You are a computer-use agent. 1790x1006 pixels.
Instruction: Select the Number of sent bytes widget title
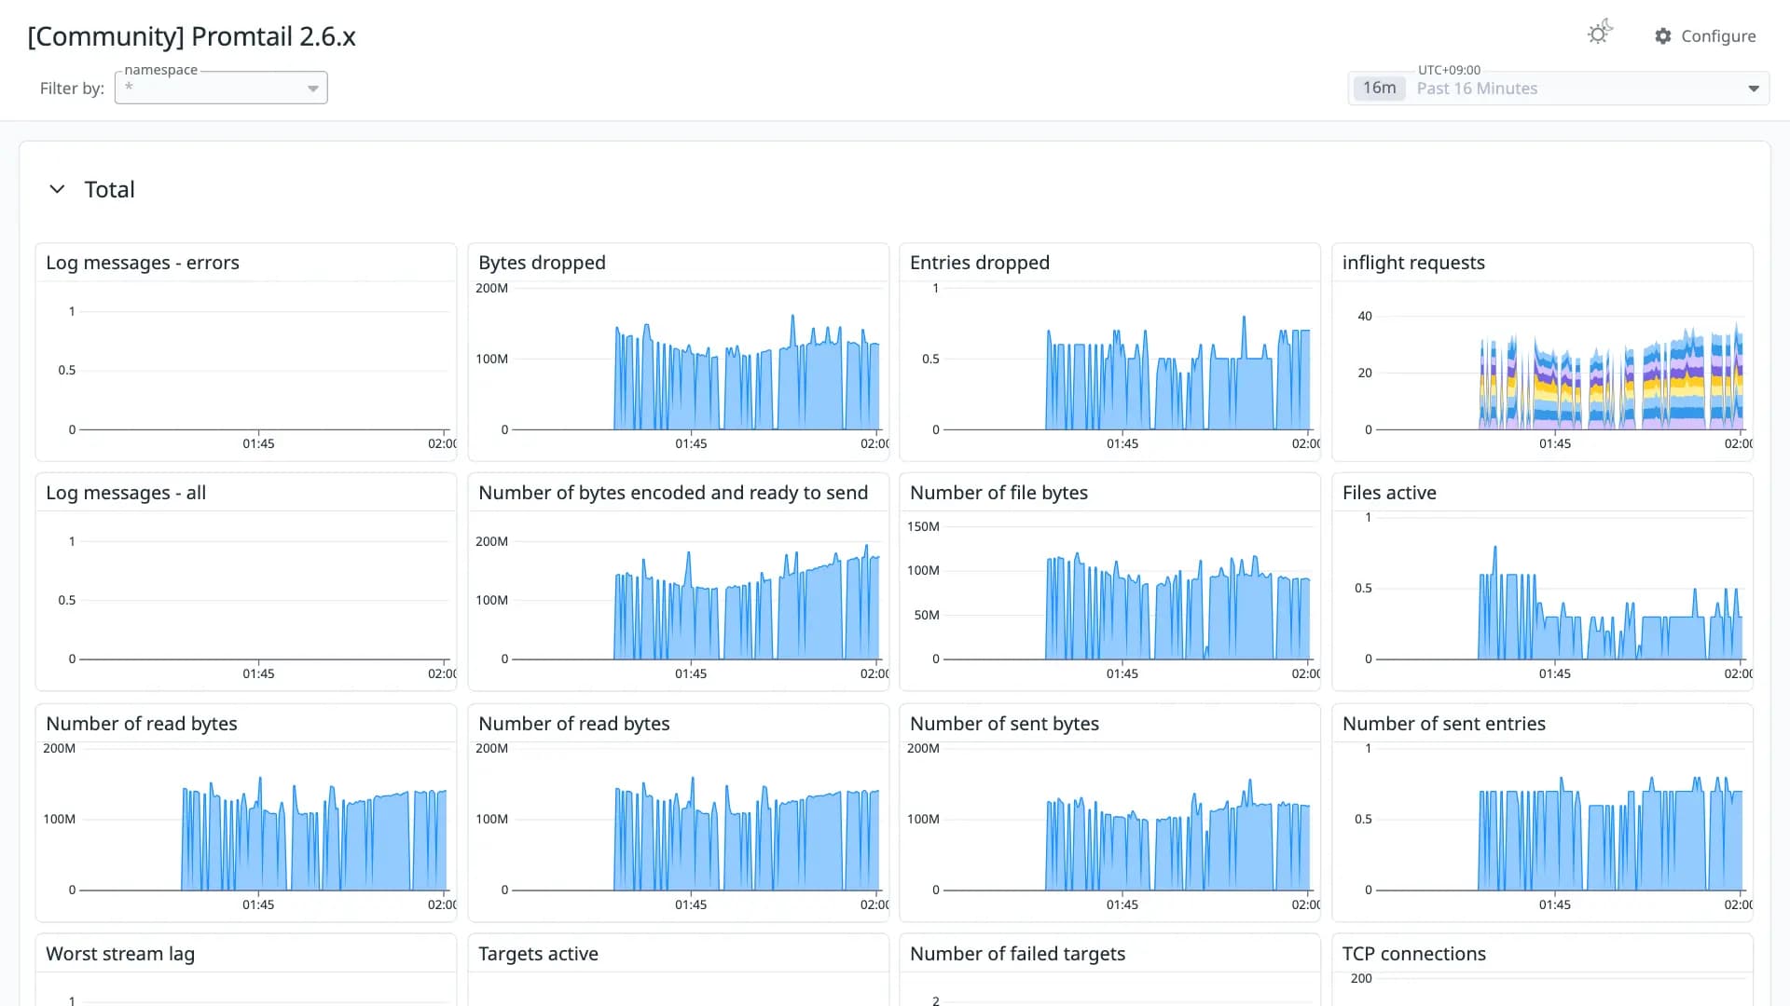[1004, 724]
